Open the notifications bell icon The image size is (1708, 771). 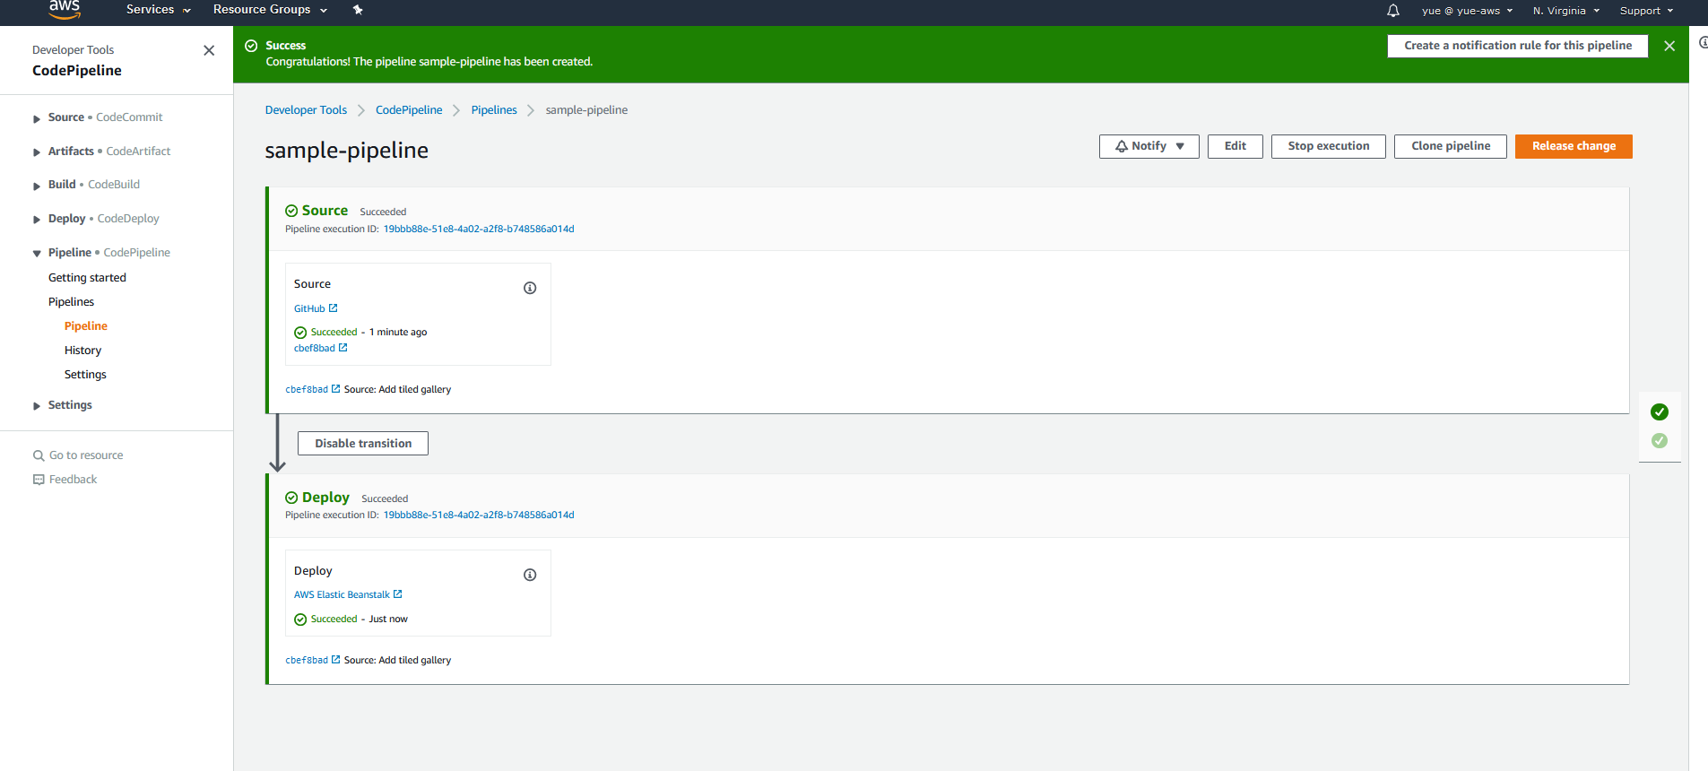pyautogui.click(x=1393, y=11)
